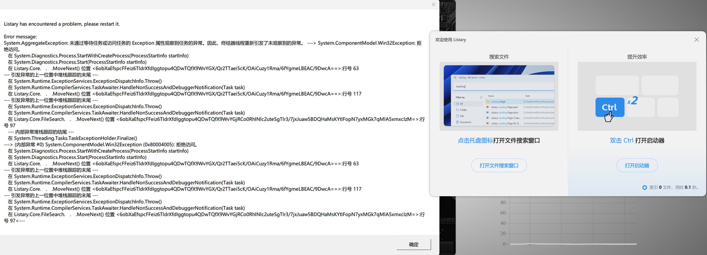Click the 打开文件搜索窗口 button
The image size is (707, 255).
coord(499,166)
